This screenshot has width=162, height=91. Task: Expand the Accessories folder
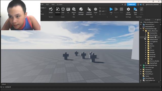pos(146,33)
